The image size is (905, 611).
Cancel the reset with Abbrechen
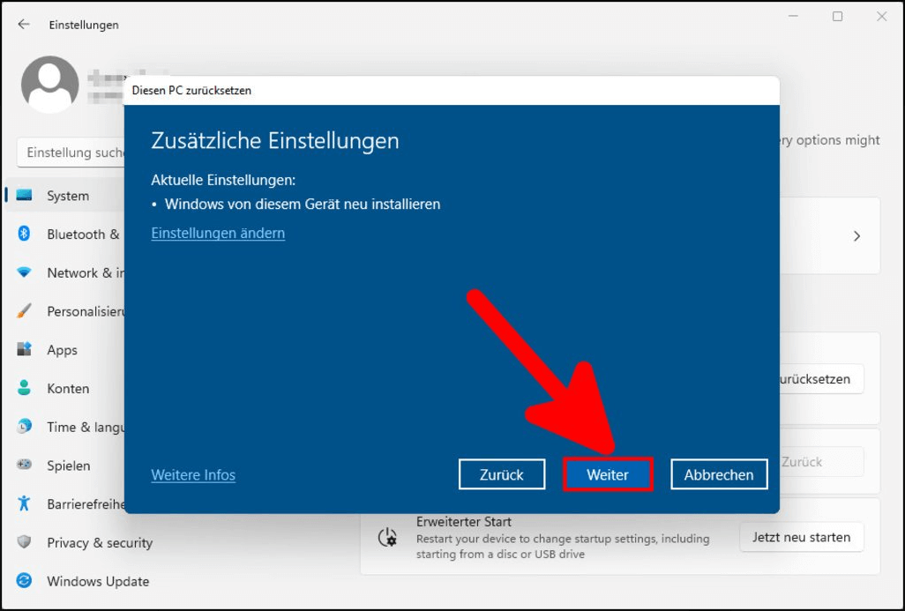click(719, 474)
